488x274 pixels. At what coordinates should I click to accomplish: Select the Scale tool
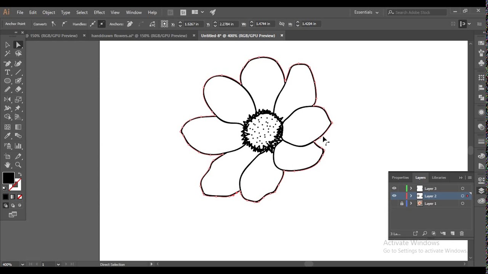(18, 99)
